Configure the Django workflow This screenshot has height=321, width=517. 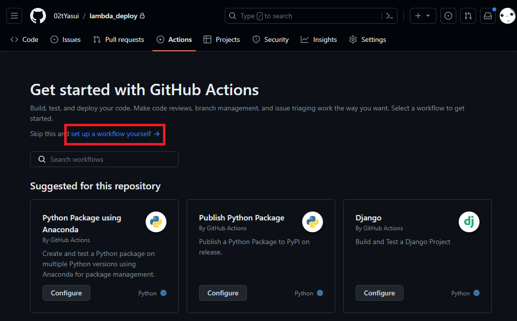click(379, 293)
